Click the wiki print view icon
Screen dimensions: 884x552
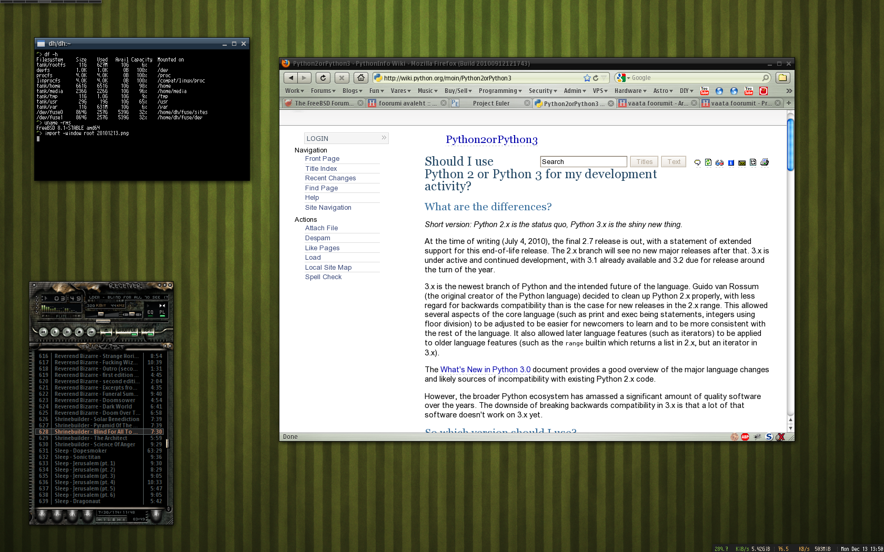[x=765, y=162]
